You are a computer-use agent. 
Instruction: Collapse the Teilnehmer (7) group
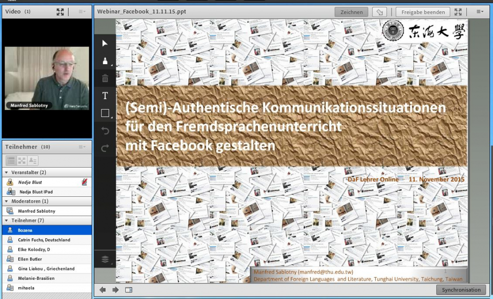click(x=6, y=221)
